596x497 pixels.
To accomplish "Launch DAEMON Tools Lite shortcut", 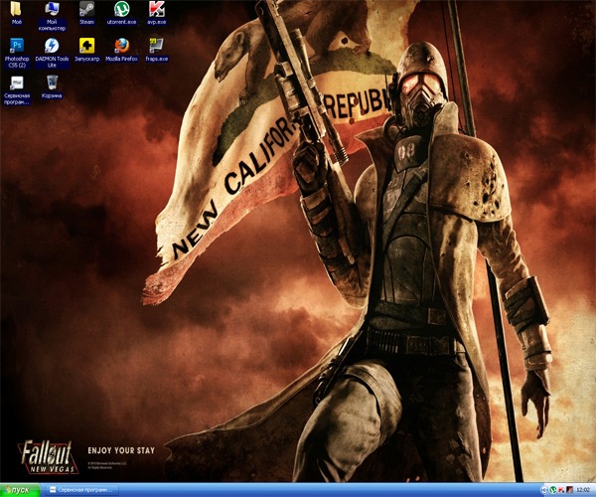I will point(52,54).
